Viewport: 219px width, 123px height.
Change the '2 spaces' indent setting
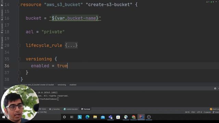(207, 112)
